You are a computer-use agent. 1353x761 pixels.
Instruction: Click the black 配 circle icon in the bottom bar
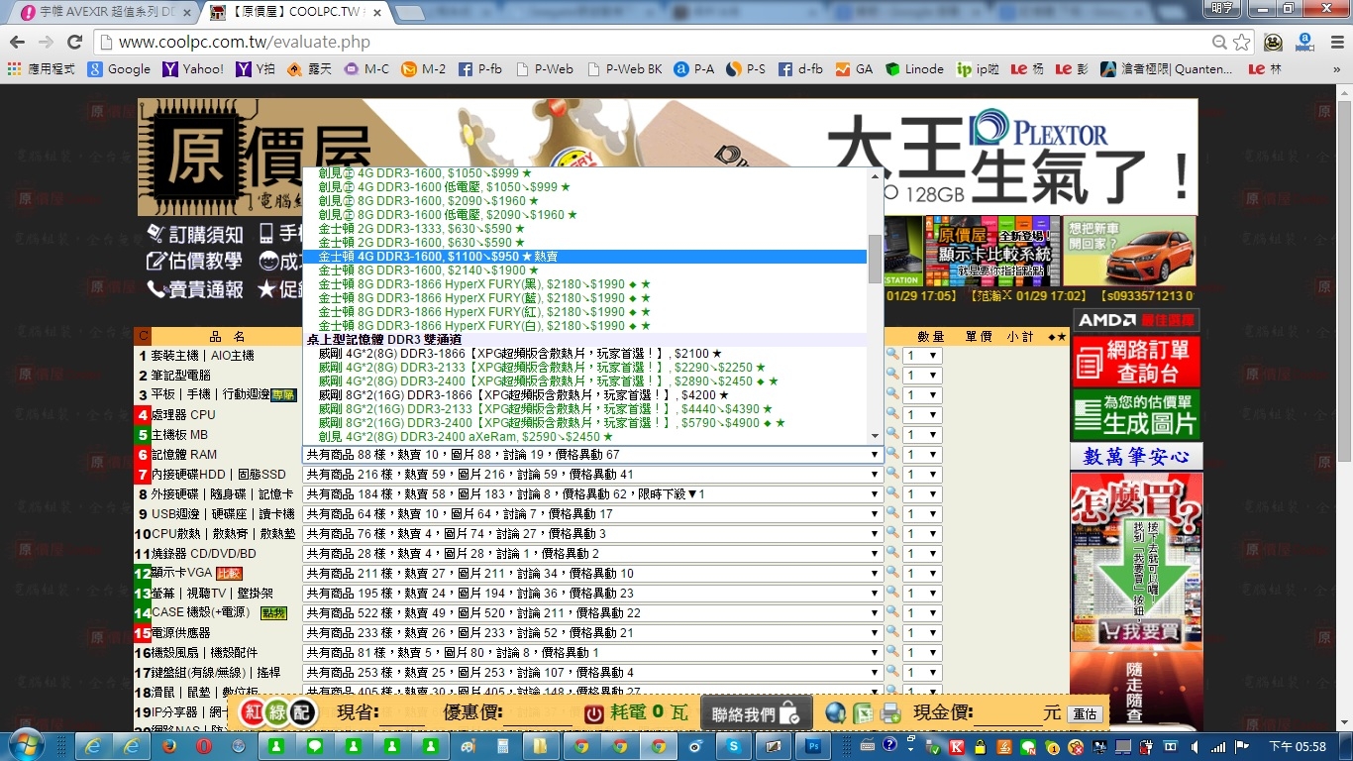pyautogui.click(x=303, y=713)
